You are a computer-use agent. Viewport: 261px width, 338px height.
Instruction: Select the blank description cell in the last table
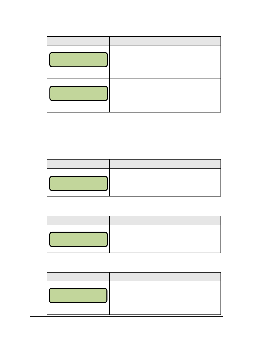pos(165,298)
